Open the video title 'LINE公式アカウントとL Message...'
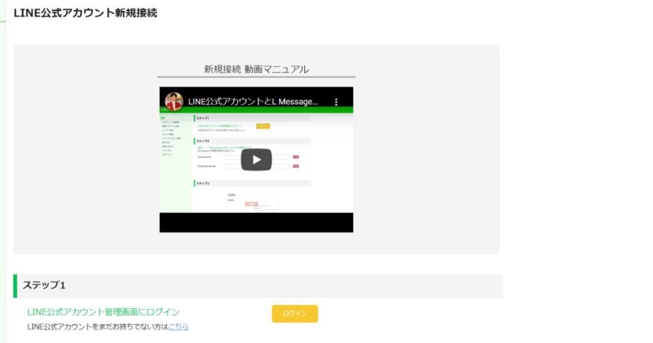 pyautogui.click(x=253, y=101)
